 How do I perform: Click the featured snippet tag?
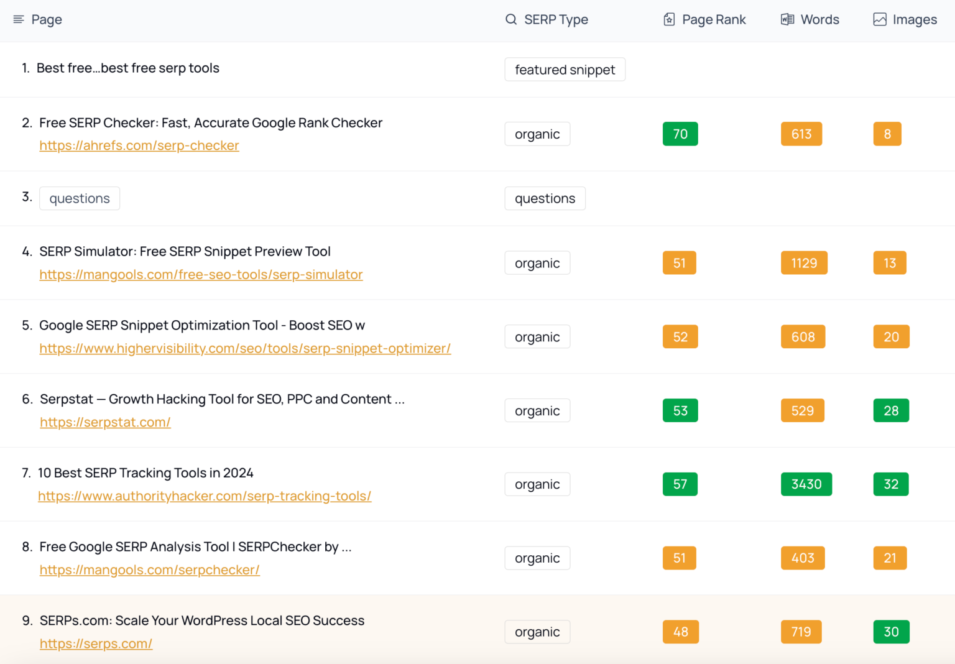tap(565, 70)
